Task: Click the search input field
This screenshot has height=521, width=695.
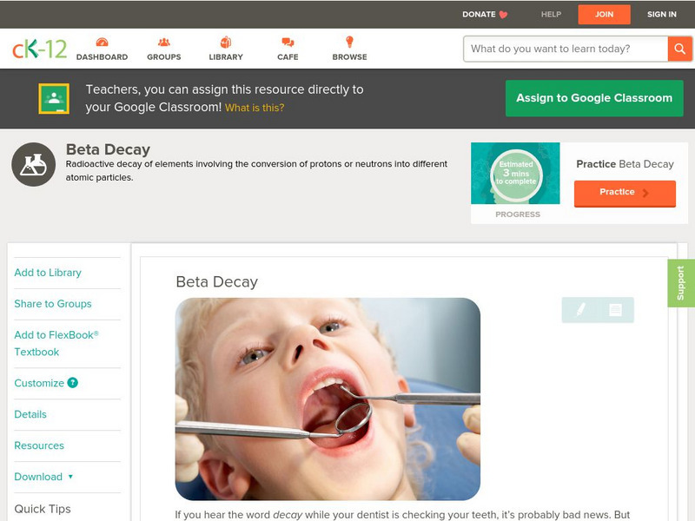Action: tap(566, 49)
